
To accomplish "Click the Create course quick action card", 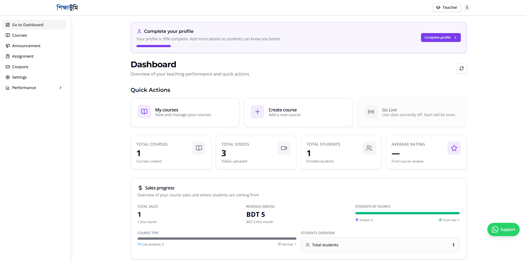I will pyautogui.click(x=298, y=113).
